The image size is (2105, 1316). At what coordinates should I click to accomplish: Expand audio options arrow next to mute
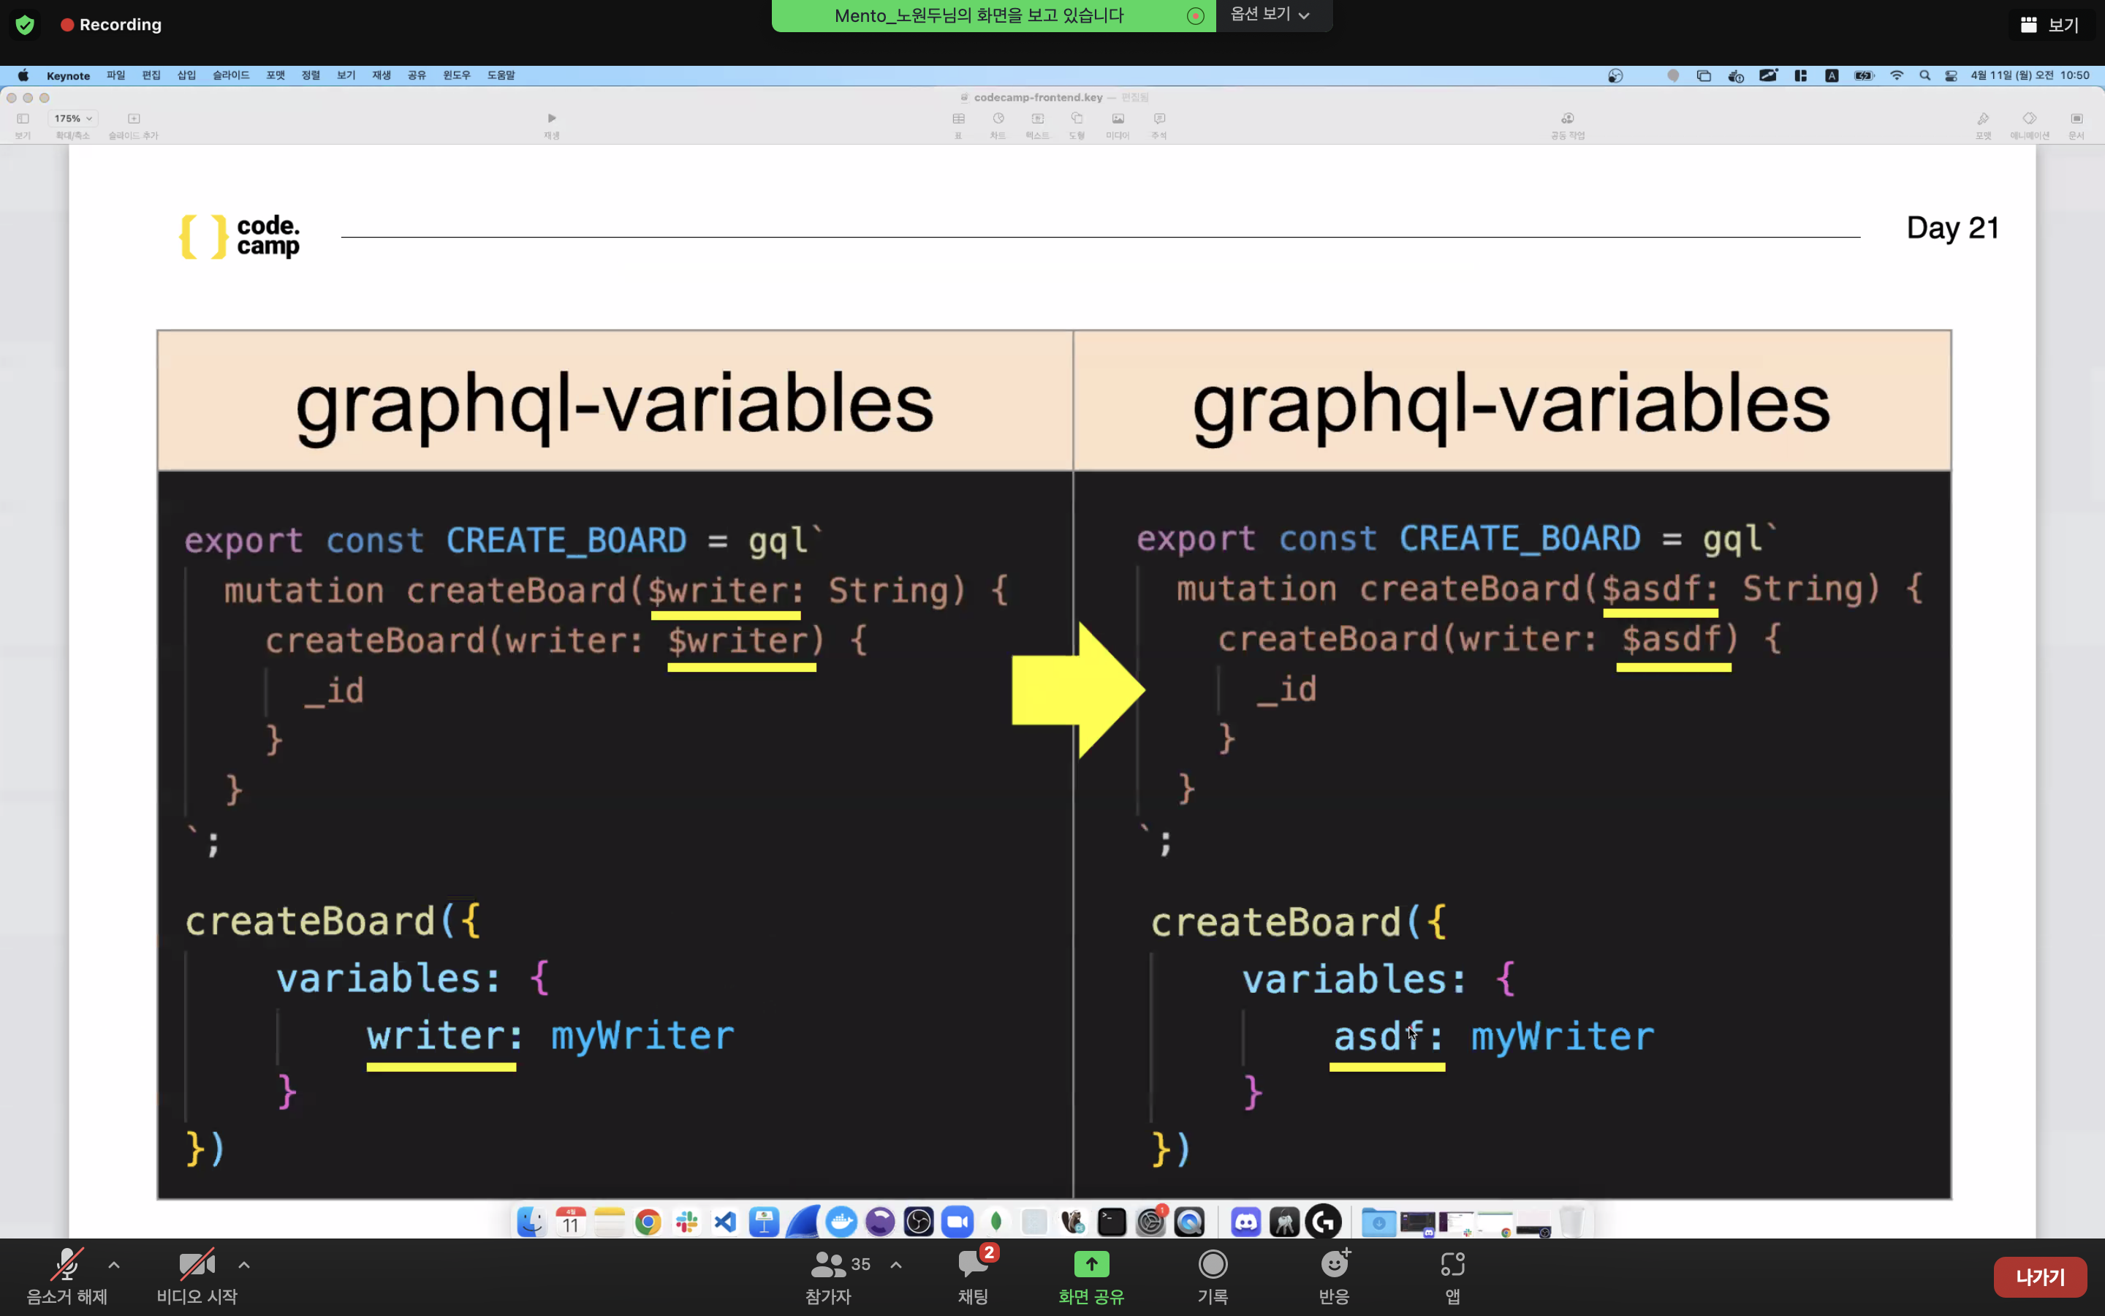[114, 1265]
